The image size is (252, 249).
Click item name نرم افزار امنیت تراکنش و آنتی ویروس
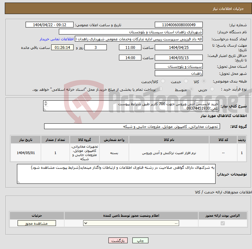pos(169,153)
